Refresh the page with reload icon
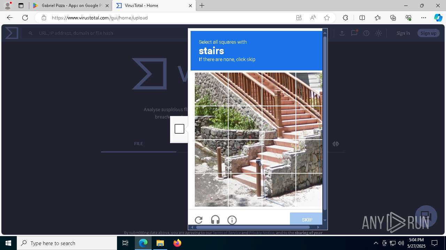Image resolution: width=446 pixels, height=250 pixels. pyautogui.click(x=25, y=18)
